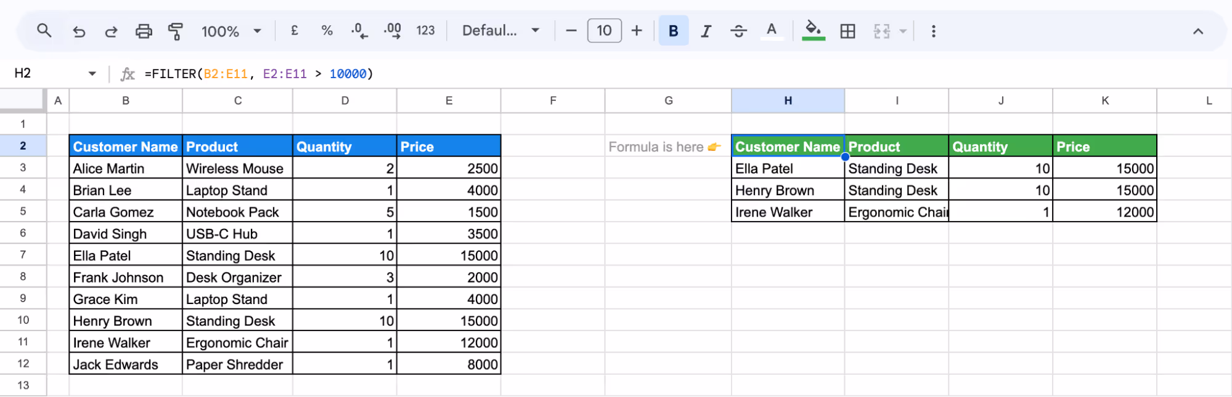Image resolution: width=1232 pixels, height=397 pixels.
Task: Open the Name box dropdown arrow
Action: point(92,74)
